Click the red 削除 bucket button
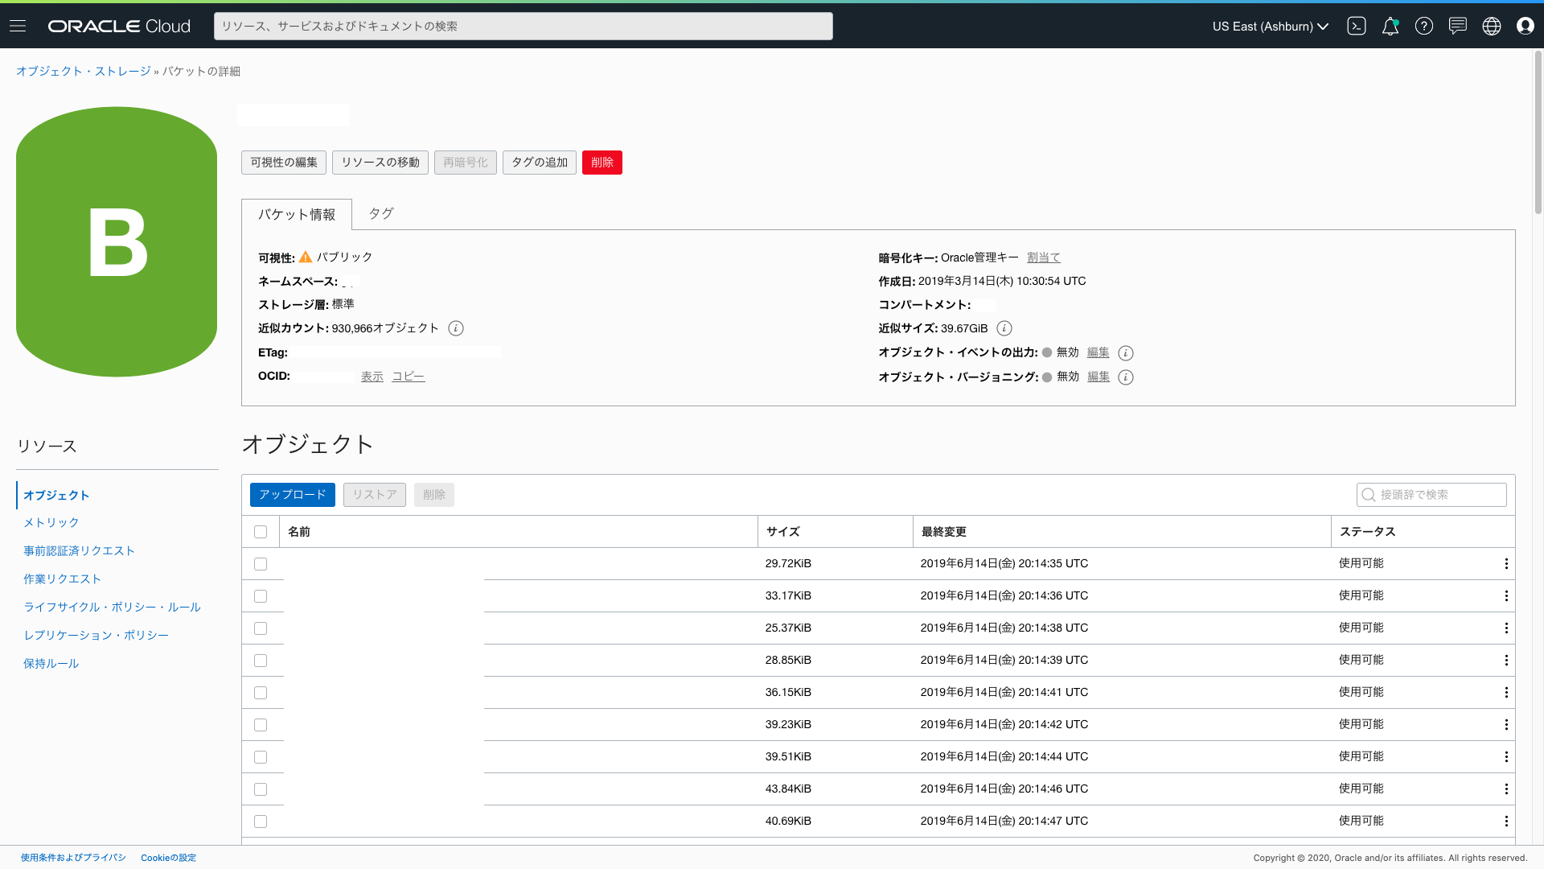This screenshot has height=869, width=1544. (602, 163)
